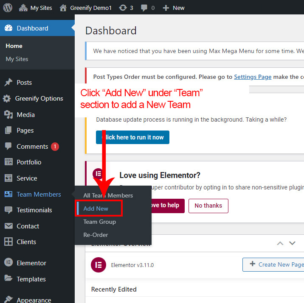Open the New content menu
The height and width of the screenshot is (303, 304).
pos(174,8)
